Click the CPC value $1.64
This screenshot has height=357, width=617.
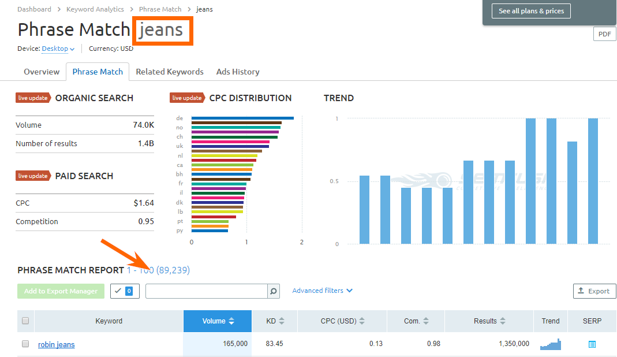pyautogui.click(x=144, y=203)
